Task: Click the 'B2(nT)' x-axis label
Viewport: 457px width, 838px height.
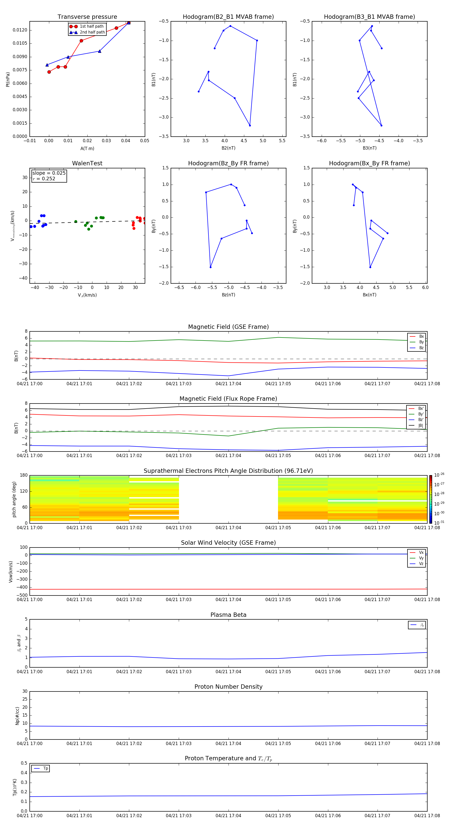Action: click(x=228, y=148)
